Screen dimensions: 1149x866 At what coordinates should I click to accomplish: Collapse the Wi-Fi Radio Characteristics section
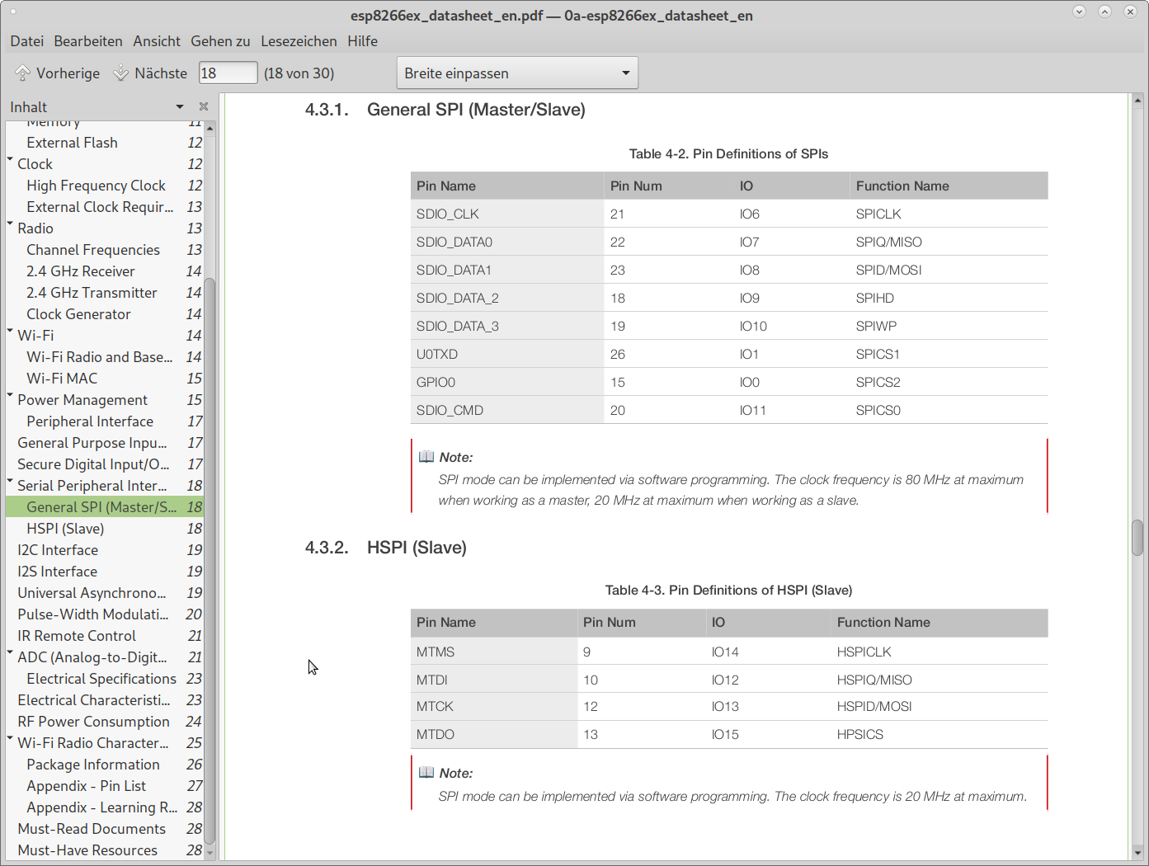click(11, 739)
